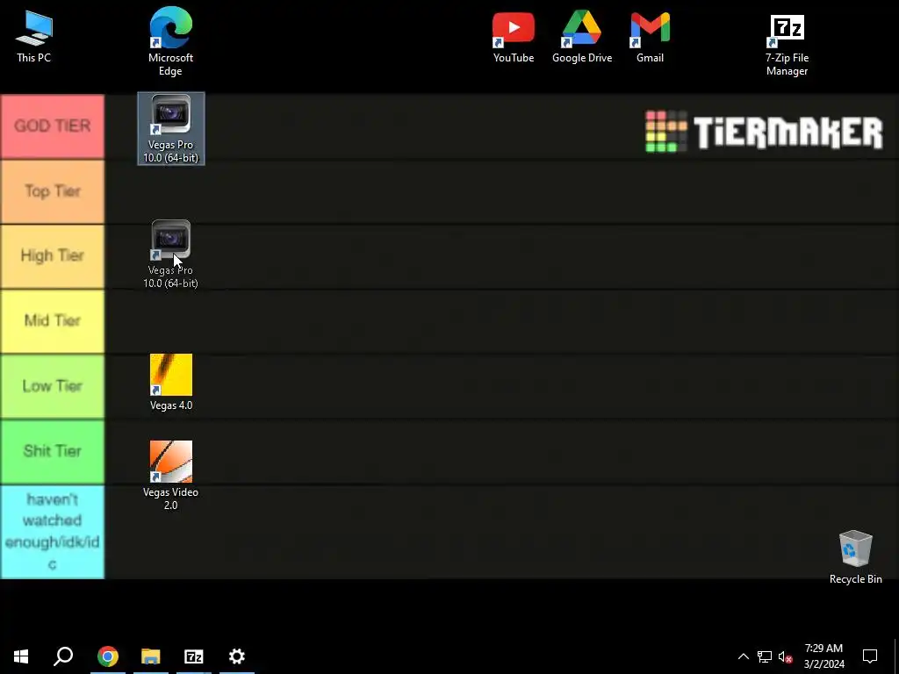
Task: Switch to Google Chrome in taskbar
Action: [x=108, y=656]
